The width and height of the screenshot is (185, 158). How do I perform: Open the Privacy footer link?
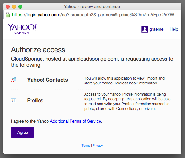click(98, 146)
